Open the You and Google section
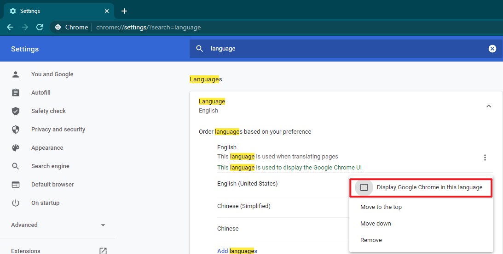This screenshot has width=503, height=254. (x=52, y=74)
